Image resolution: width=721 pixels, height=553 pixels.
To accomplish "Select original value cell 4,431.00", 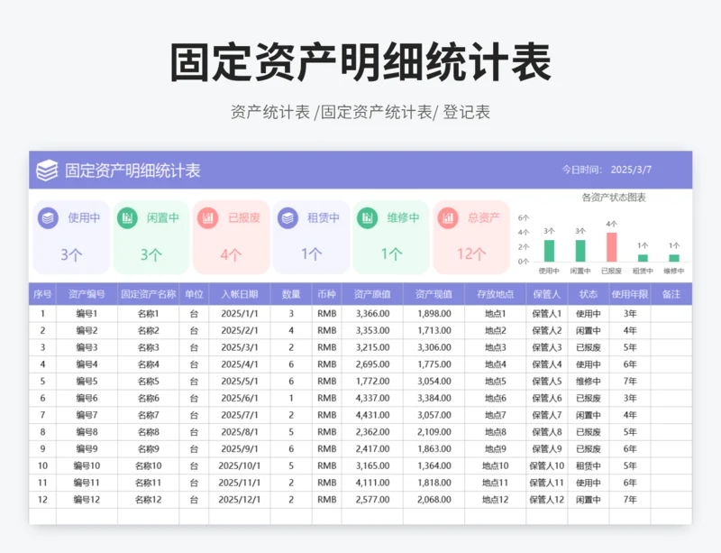I will [372, 415].
